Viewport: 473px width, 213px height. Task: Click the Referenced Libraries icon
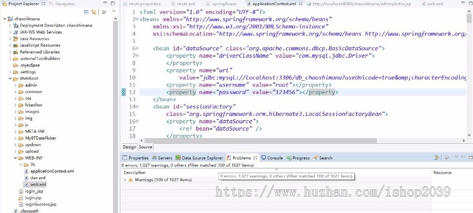pos(16,52)
